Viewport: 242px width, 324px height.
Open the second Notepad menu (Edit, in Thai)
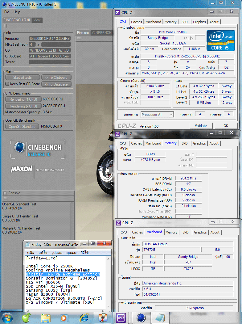pyautogui.click(x=43, y=253)
